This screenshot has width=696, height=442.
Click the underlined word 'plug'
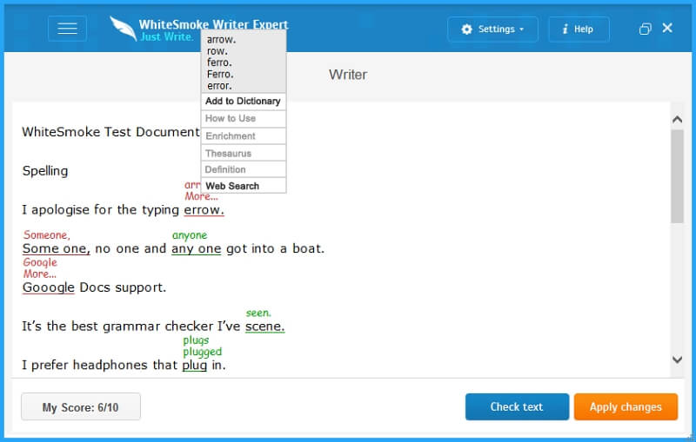pyautogui.click(x=194, y=366)
